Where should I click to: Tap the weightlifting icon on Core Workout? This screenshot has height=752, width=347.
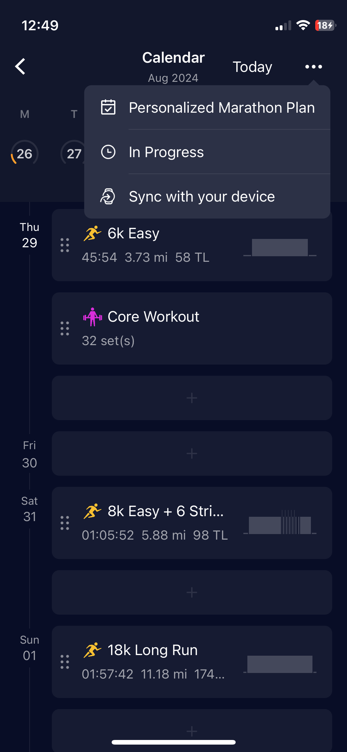(93, 317)
